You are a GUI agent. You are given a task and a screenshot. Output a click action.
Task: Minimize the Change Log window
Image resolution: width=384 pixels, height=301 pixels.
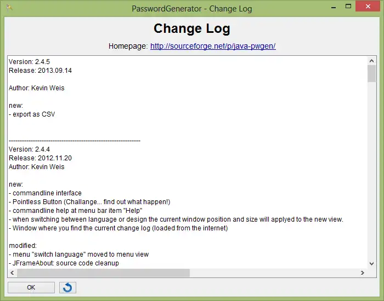point(334,7)
